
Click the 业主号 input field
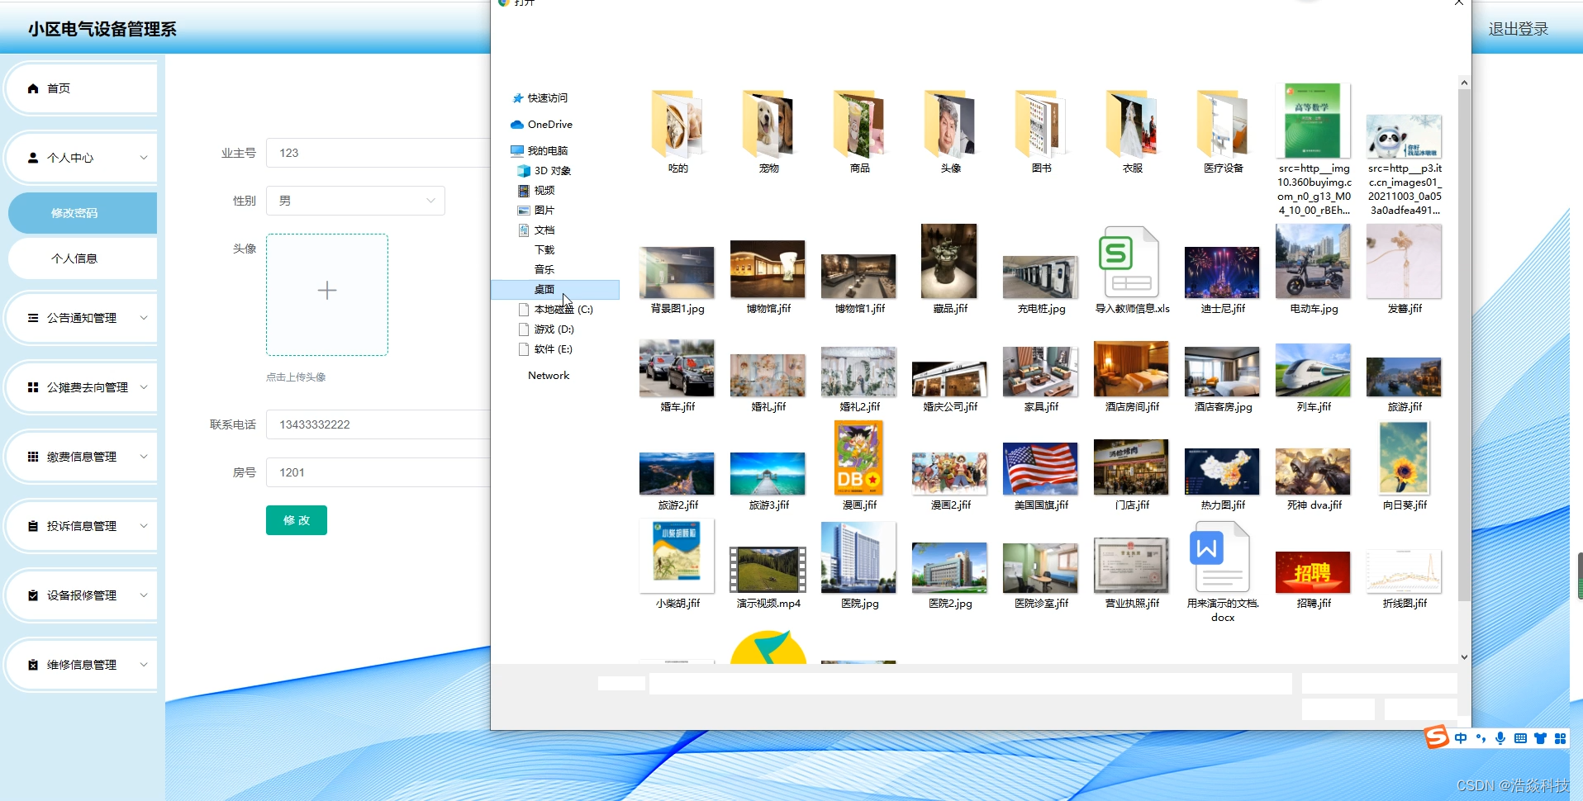pyautogui.click(x=378, y=153)
